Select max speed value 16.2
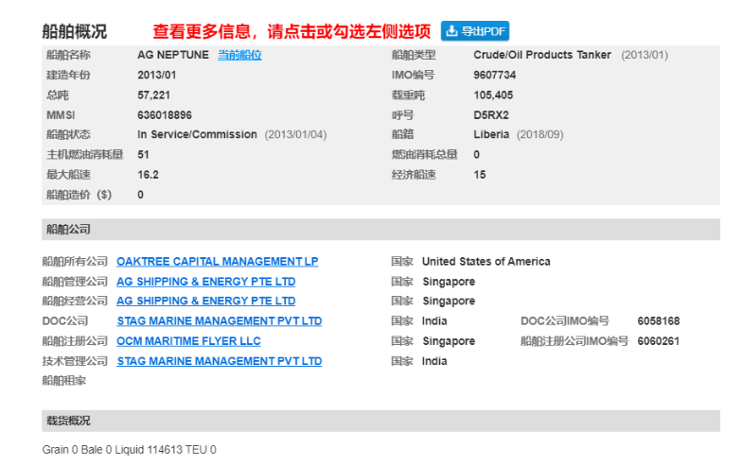743x466 pixels. pyautogui.click(x=148, y=175)
